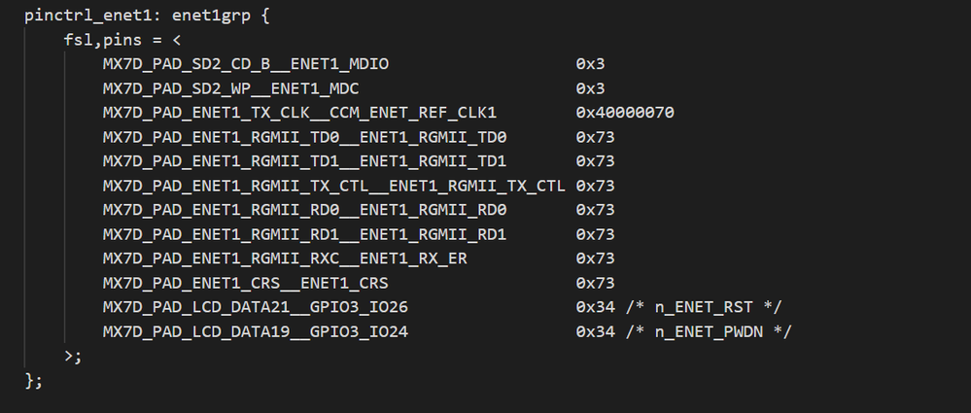Image resolution: width=971 pixels, height=413 pixels.
Task: Place cursor on fsl,pins property
Action: click(103, 40)
